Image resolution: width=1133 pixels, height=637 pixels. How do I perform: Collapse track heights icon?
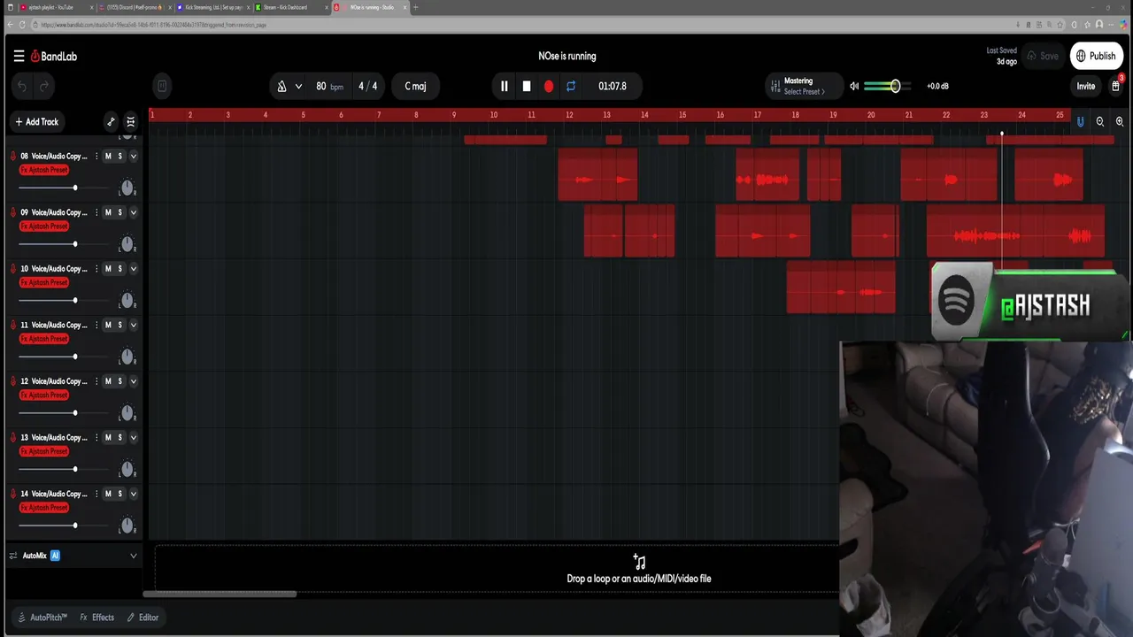coord(131,121)
